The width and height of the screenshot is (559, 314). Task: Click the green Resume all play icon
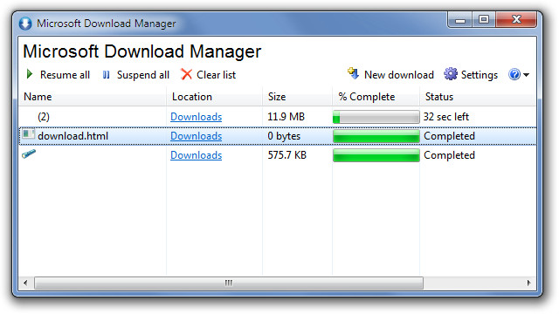30,74
